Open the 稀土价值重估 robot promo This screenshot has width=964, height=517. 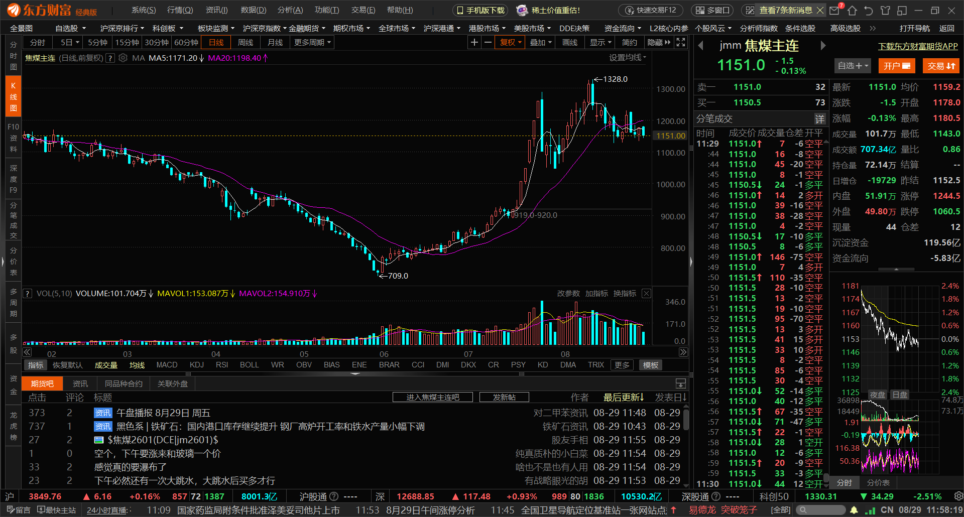click(x=548, y=10)
